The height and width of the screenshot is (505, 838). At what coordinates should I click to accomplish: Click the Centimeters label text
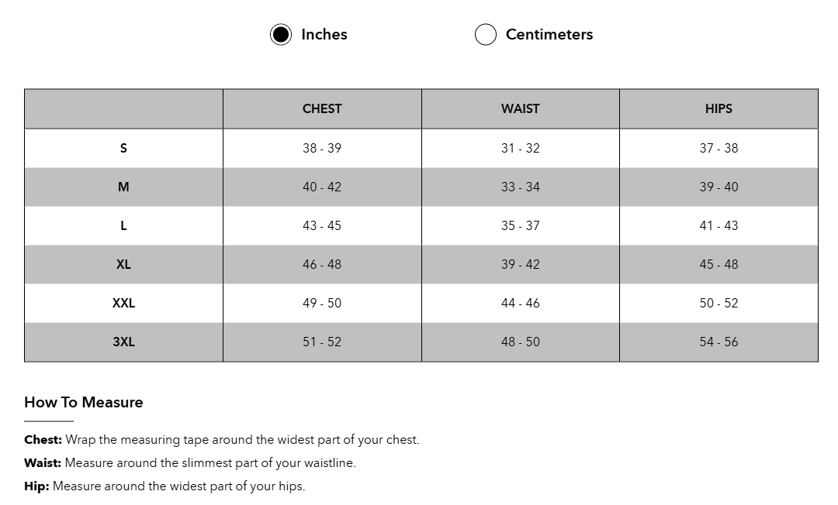[x=549, y=35]
